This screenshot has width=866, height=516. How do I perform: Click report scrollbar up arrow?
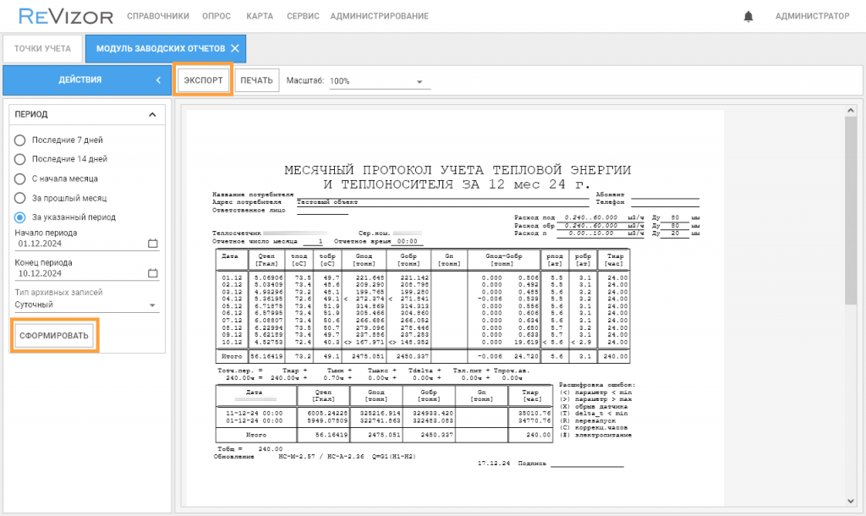tap(851, 111)
